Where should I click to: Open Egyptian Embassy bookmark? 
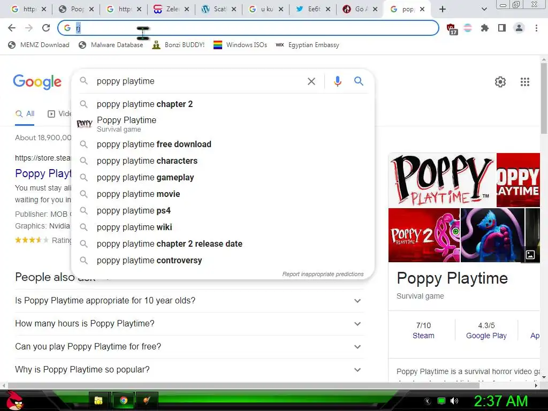308,45
